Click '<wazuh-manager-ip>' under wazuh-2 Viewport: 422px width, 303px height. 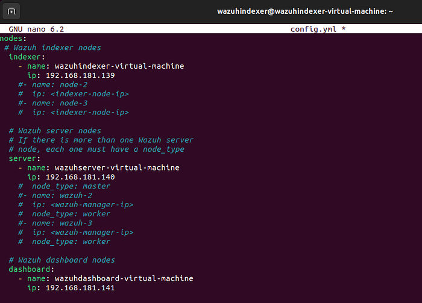pos(92,205)
